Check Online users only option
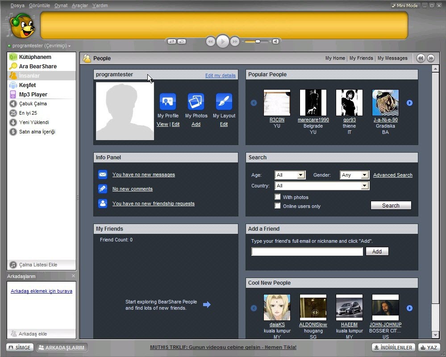This screenshot has width=446, height=357. click(x=278, y=206)
